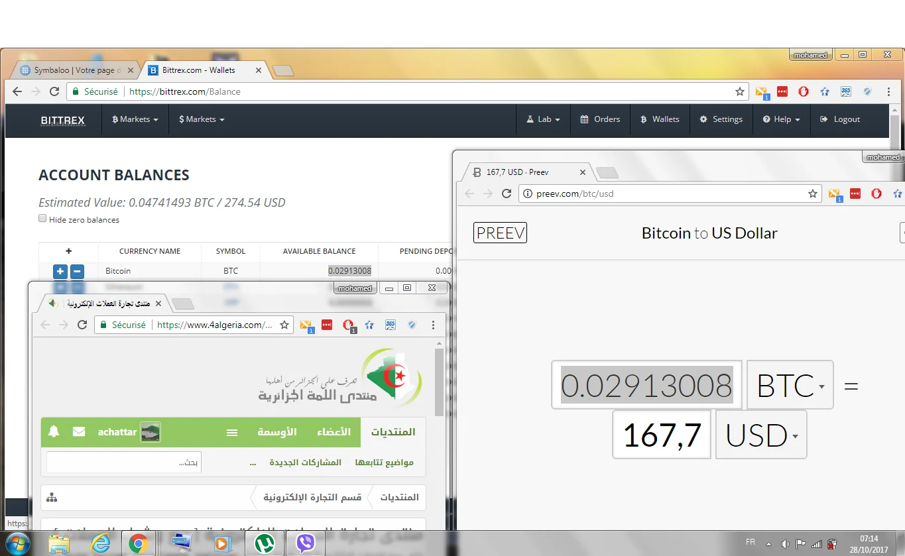Open Viber from the taskbar

[x=305, y=543]
